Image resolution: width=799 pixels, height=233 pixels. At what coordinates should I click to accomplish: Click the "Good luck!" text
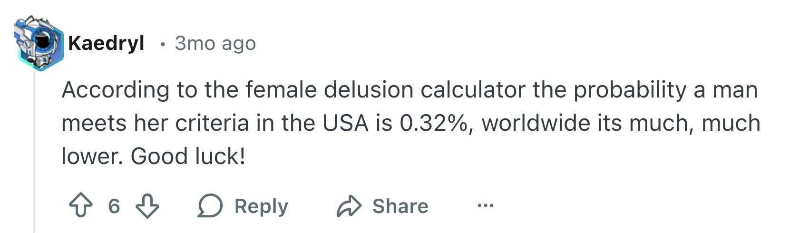click(188, 156)
